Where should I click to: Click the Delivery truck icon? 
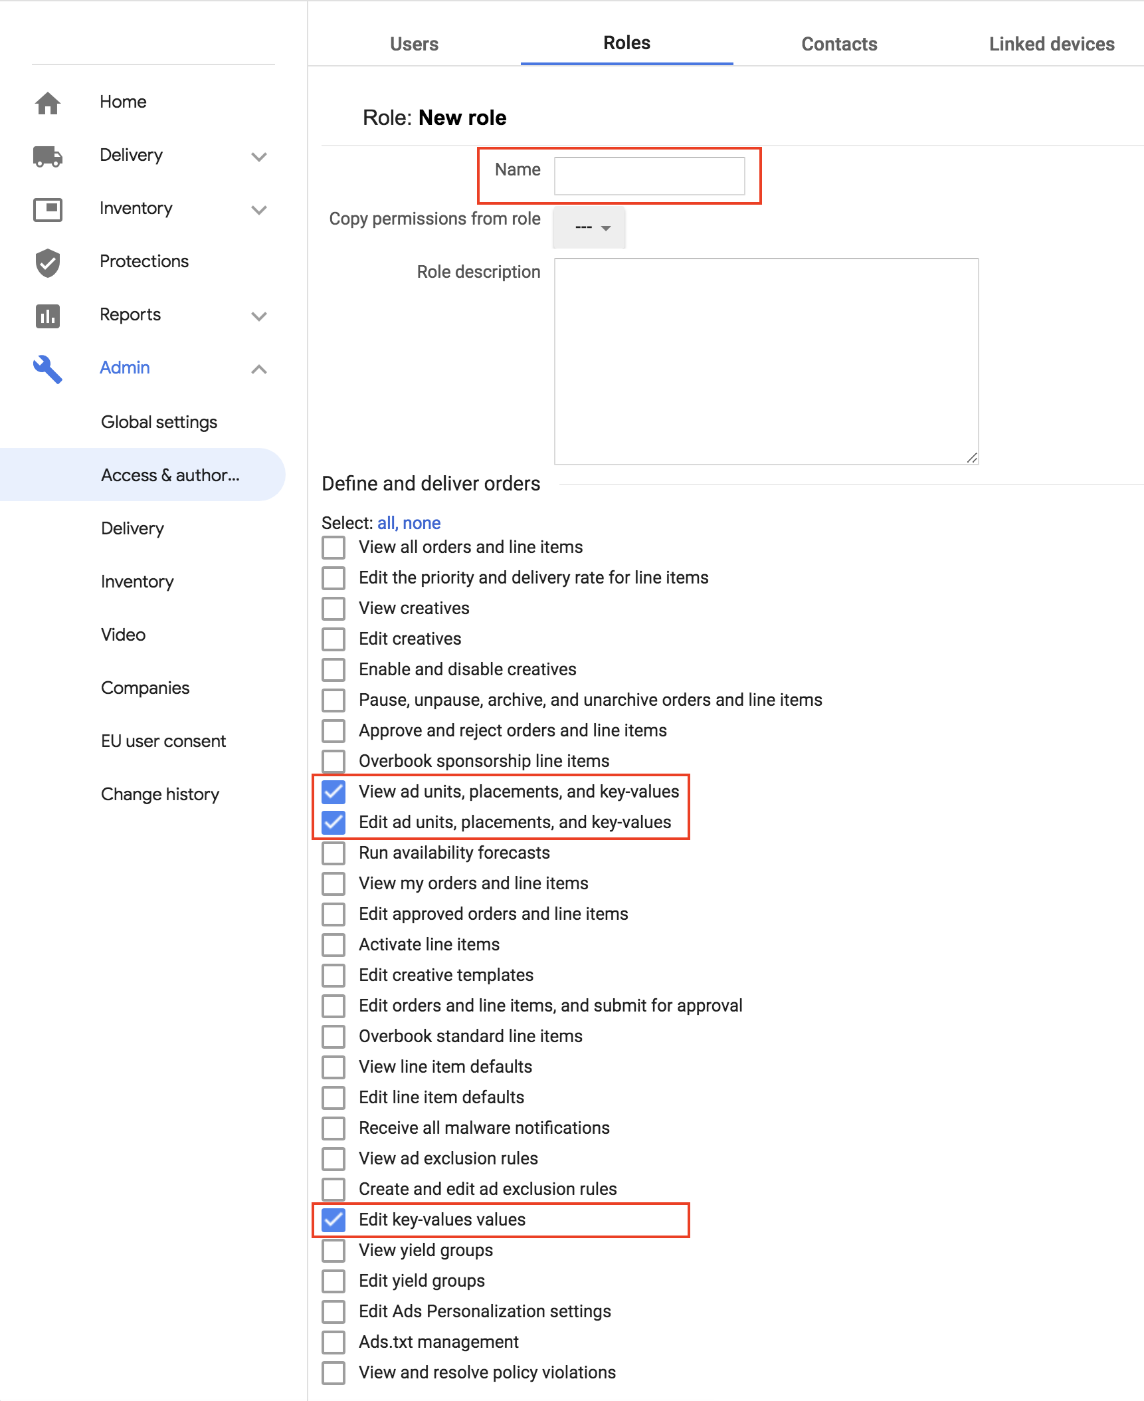click(48, 156)
